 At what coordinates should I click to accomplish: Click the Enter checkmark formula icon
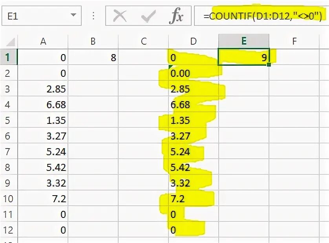point(148,16)
